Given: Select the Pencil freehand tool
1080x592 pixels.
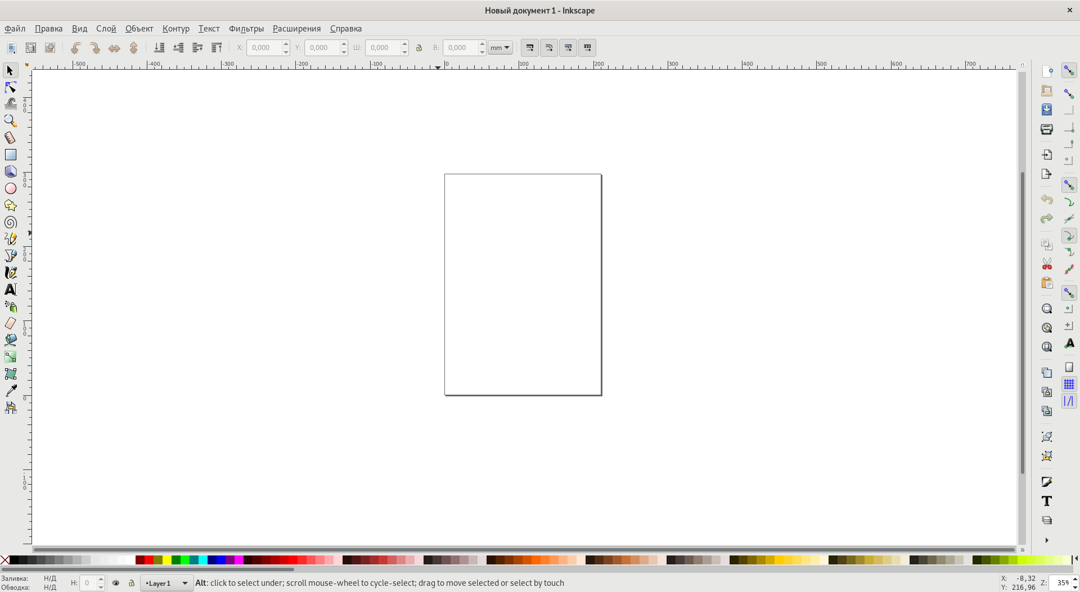Looking at the screenshot, I should pos(10,239).
